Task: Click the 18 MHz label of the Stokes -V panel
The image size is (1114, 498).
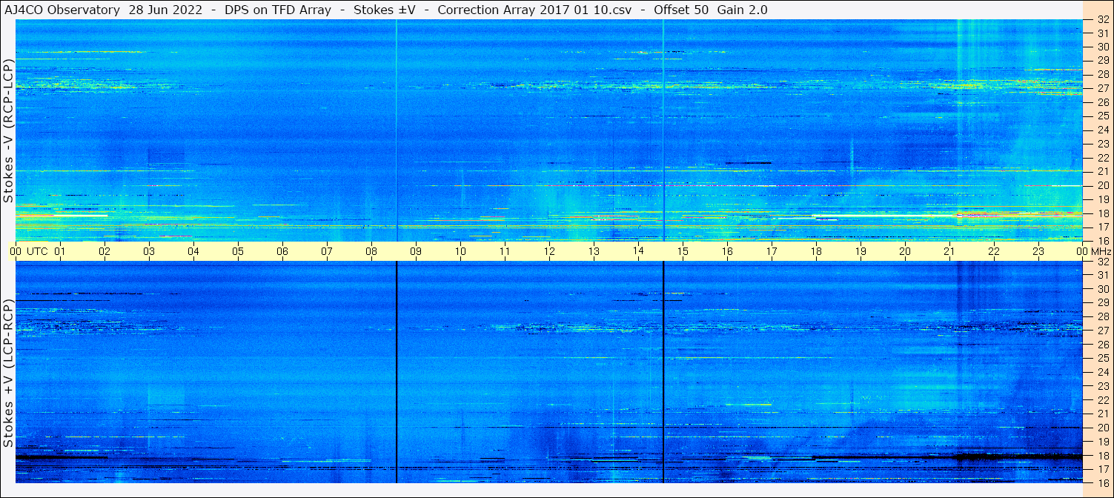Action: click(1103, 213)
